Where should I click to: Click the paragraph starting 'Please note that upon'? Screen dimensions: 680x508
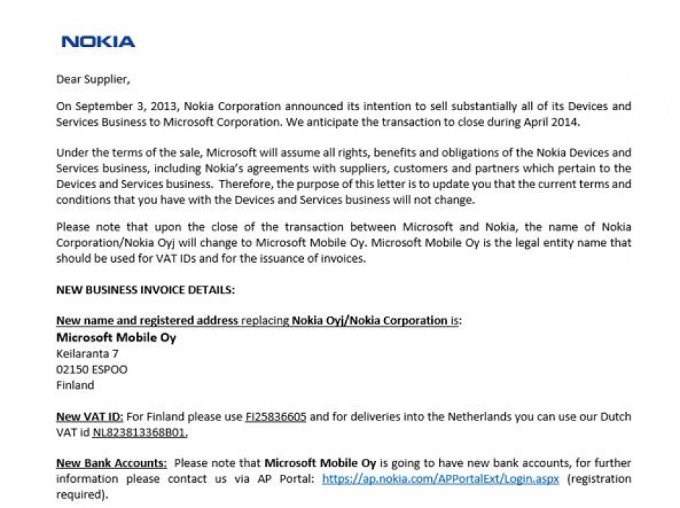pos(344,242)
